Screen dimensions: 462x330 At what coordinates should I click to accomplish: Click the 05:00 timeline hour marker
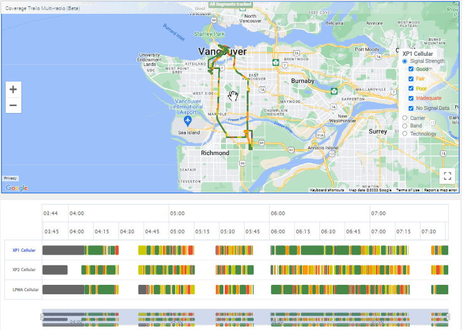click(x=177, y=213)
